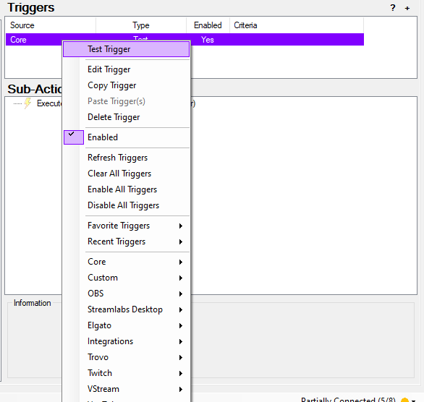
Task: Toggle the Enabled checkmark in context menu
Action: point(74,137)
